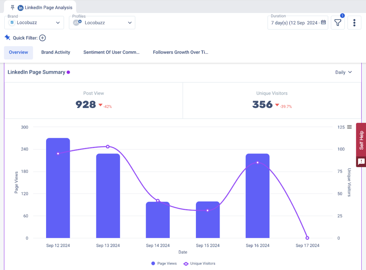Click the purple dot beside LinkedIn Page Summary
This screenshot has height=270, width=366.
[x=68, y=72]
